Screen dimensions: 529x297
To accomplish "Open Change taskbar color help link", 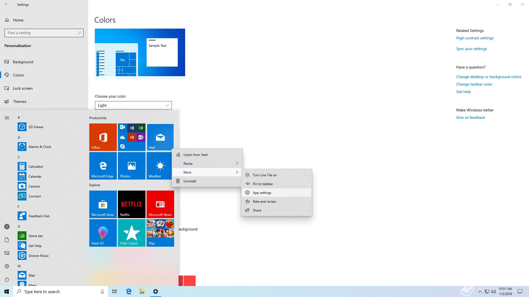I will pos(474,84).
